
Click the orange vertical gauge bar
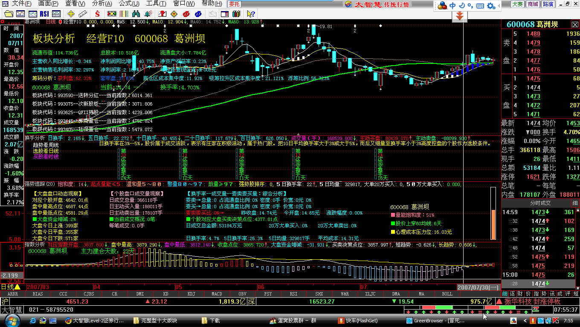coord(493,214)
